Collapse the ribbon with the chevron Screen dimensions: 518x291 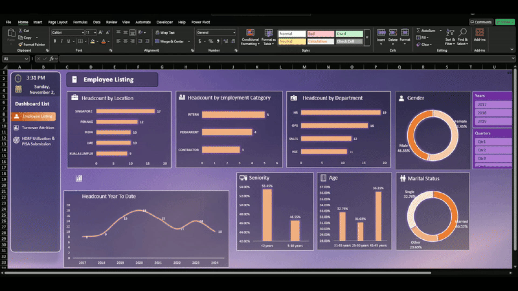tap(512, 50)
